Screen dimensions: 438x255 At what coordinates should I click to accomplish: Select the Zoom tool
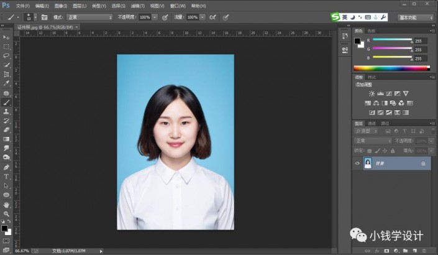[x=6, y=214]
